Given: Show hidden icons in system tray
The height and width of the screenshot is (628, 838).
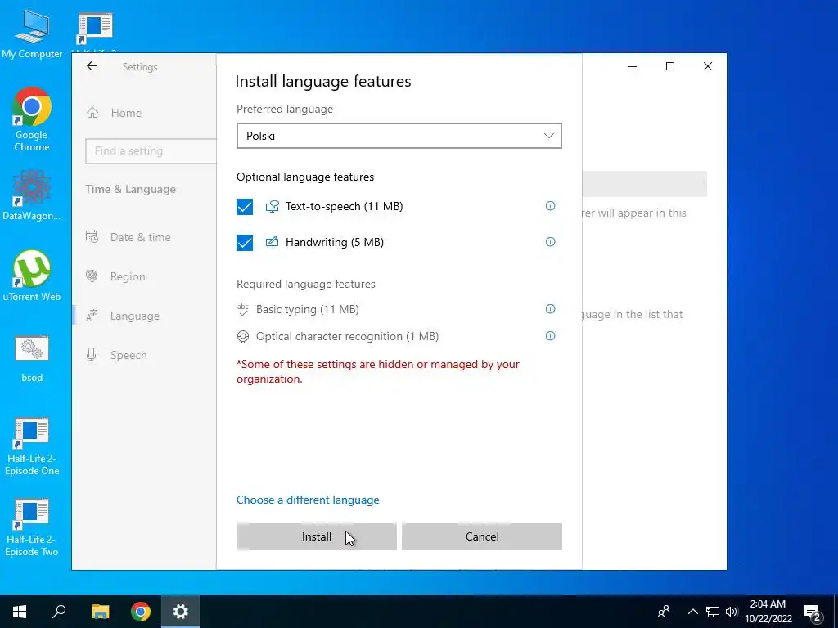Looking at the screenshot, I should pos(692,612).
